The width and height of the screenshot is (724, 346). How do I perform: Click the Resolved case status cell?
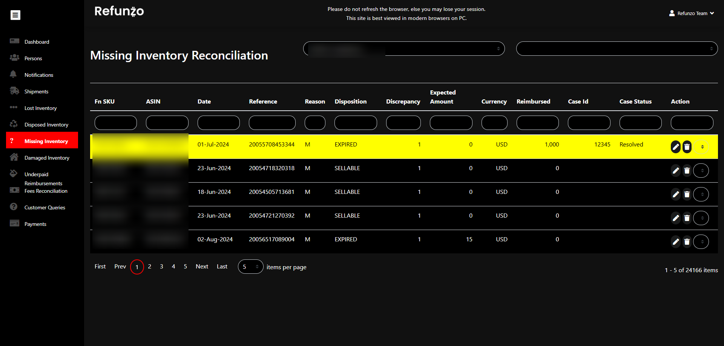click(631, 145)
